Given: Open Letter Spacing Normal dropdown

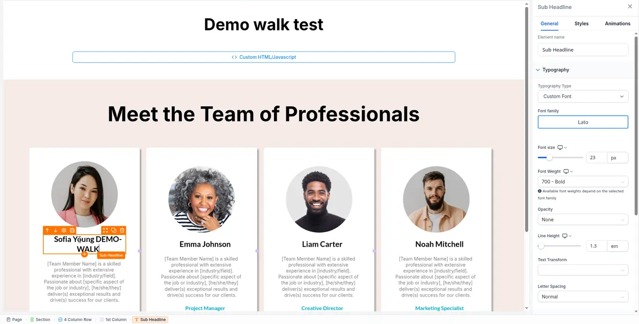Looking at the screenshot, I should point(583,297).
